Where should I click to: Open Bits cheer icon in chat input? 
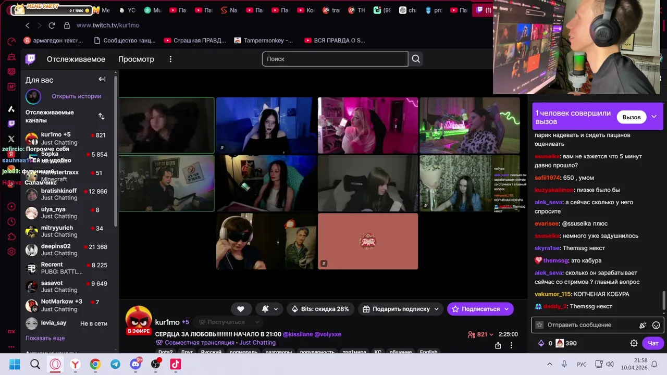[643, 325]
